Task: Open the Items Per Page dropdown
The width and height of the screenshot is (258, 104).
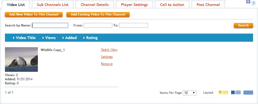Action: point(190,93)
